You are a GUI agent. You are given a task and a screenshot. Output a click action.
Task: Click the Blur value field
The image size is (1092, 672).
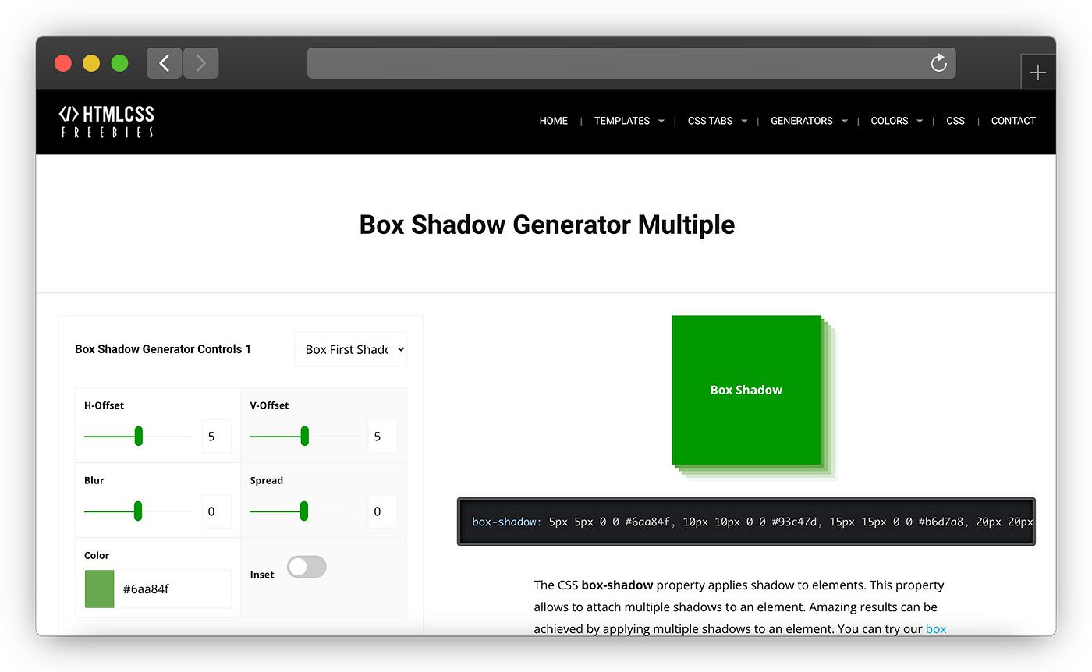coord(216,511)
